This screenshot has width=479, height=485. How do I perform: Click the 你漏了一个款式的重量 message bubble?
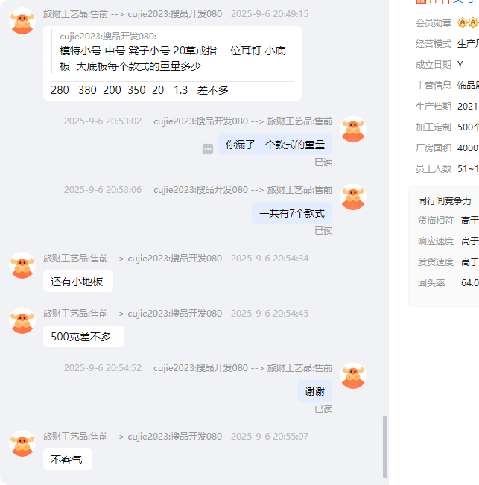point(275,145)
